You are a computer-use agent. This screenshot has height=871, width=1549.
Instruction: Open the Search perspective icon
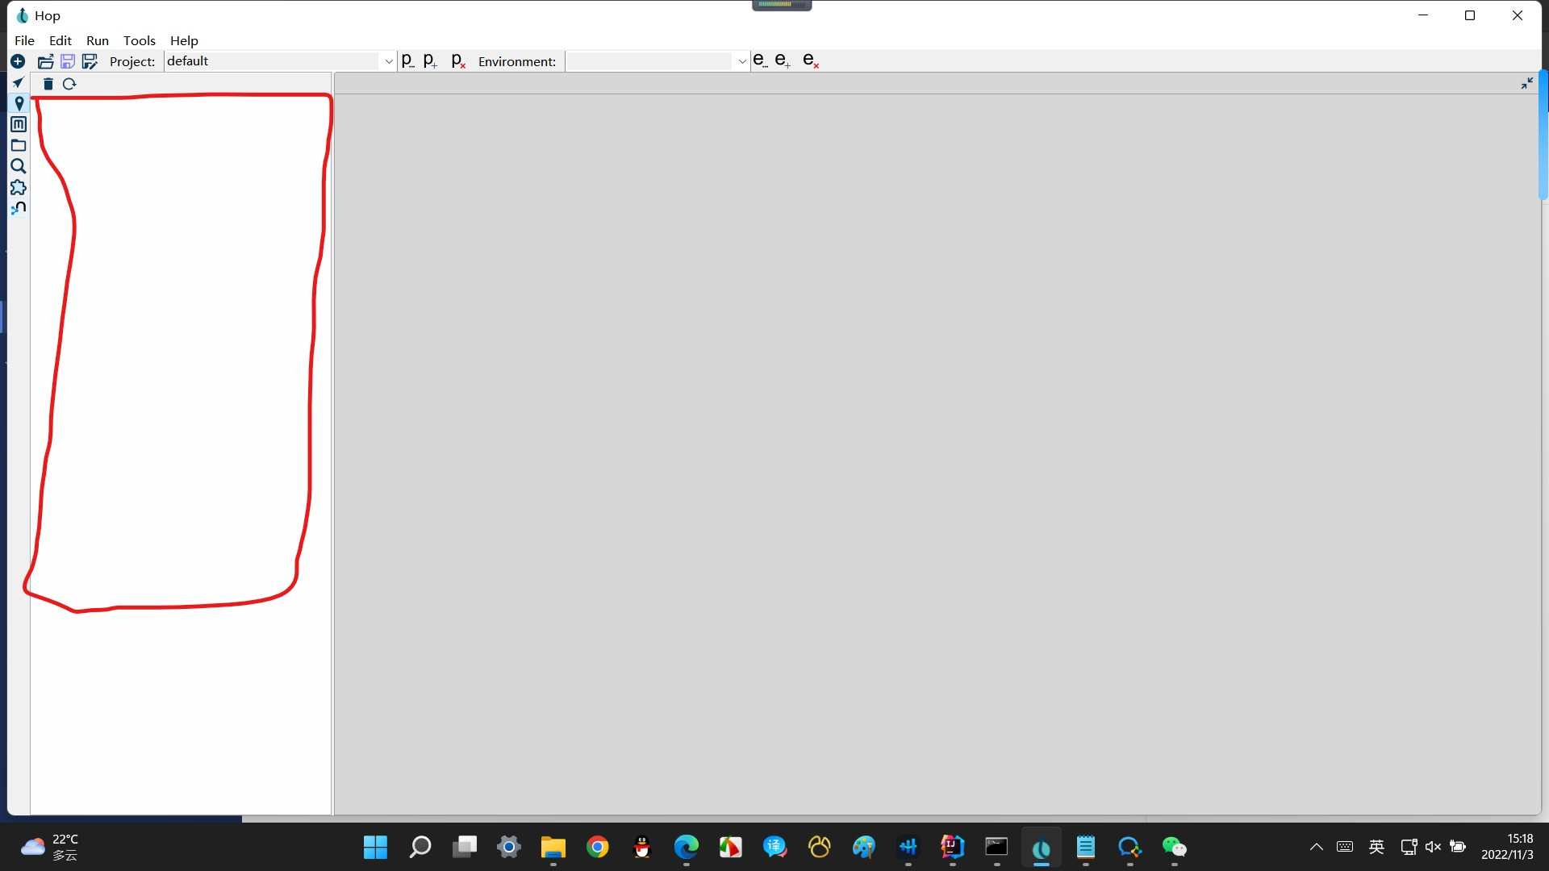pyautogui.click(x=18, y=166)
